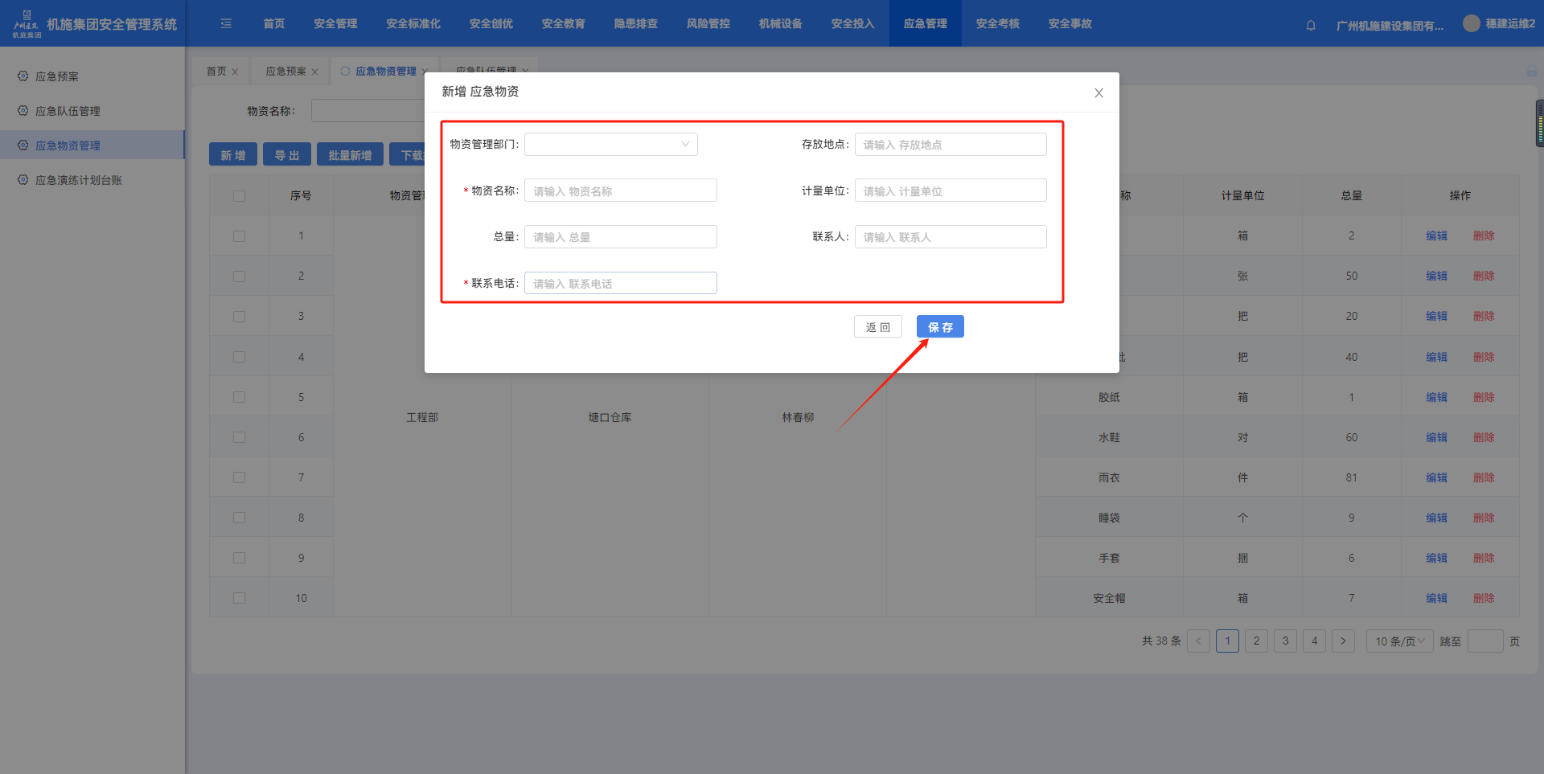Click the gear icon beside 应急预案
This screenshot has width=1544, height=774.
click(x=23, y=76)
